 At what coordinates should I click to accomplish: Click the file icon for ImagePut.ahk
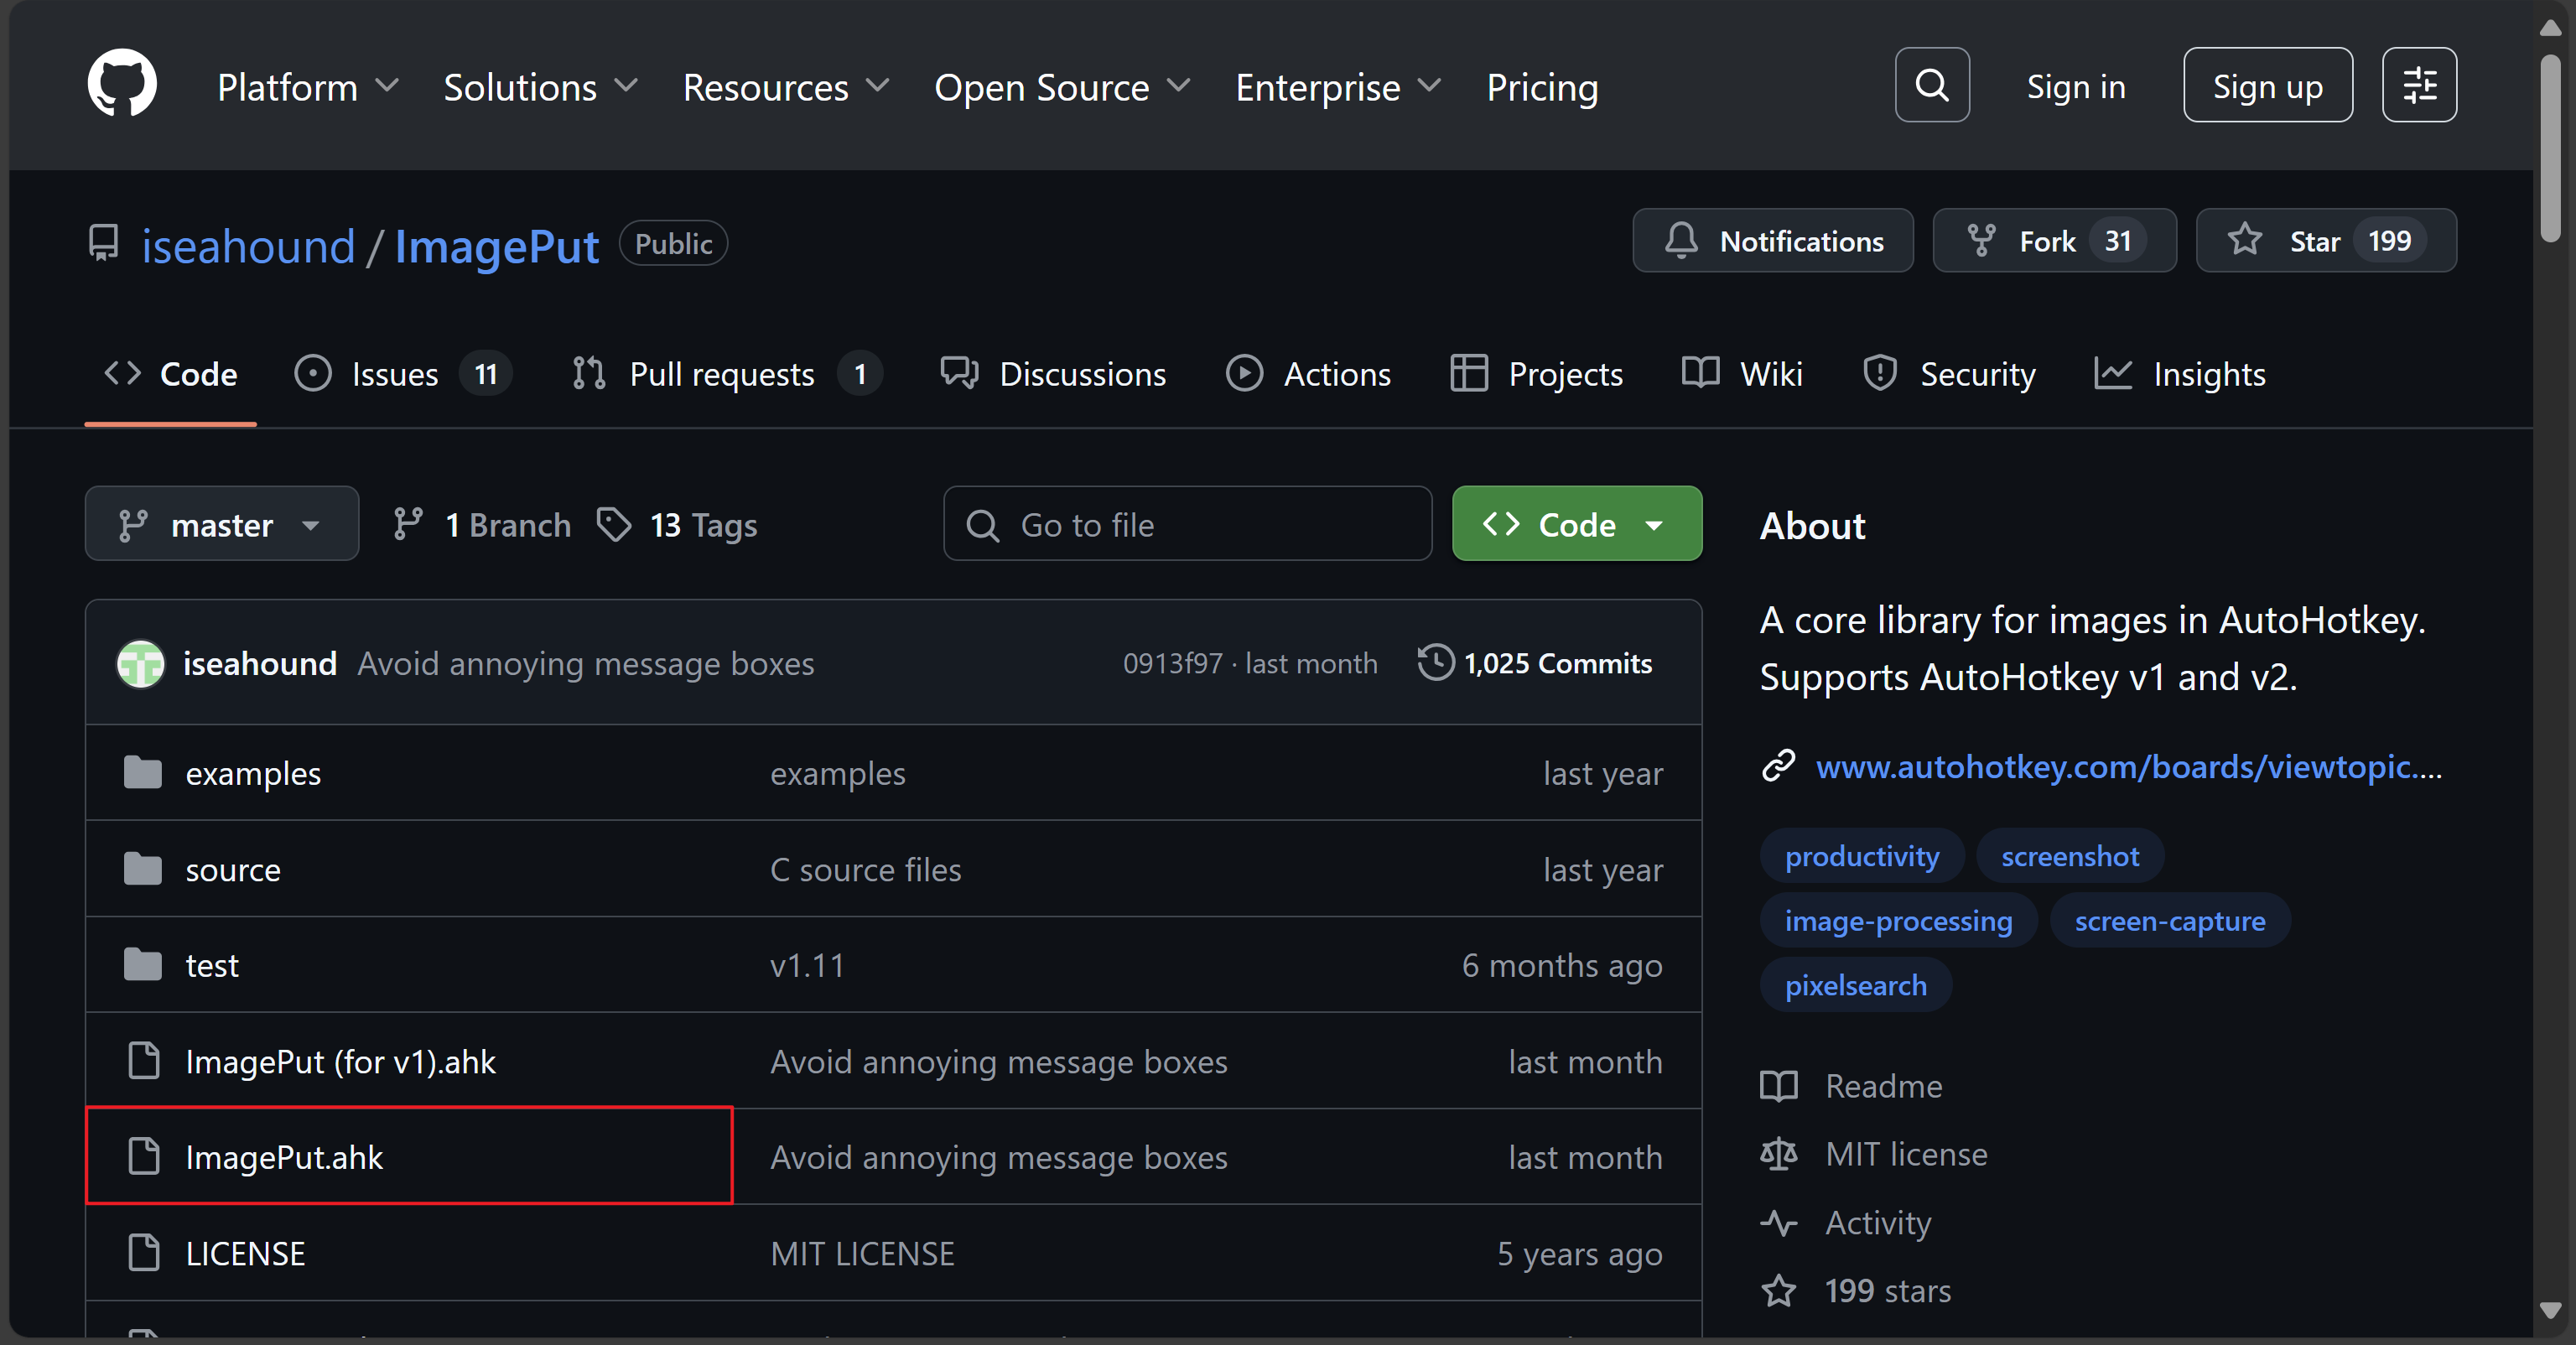144,1156
